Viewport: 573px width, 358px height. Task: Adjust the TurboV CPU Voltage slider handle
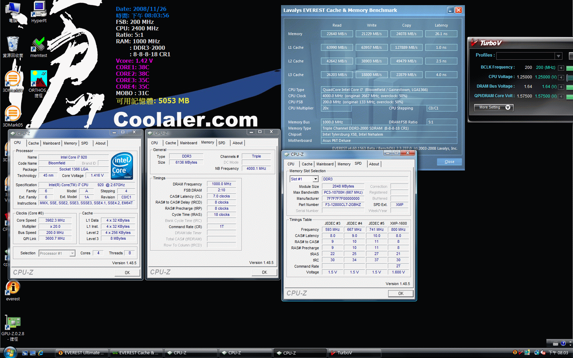pos(568,78)
